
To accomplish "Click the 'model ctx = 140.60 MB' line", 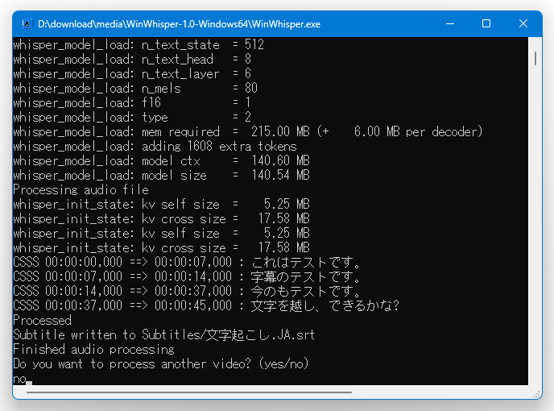I will [162, 161].
